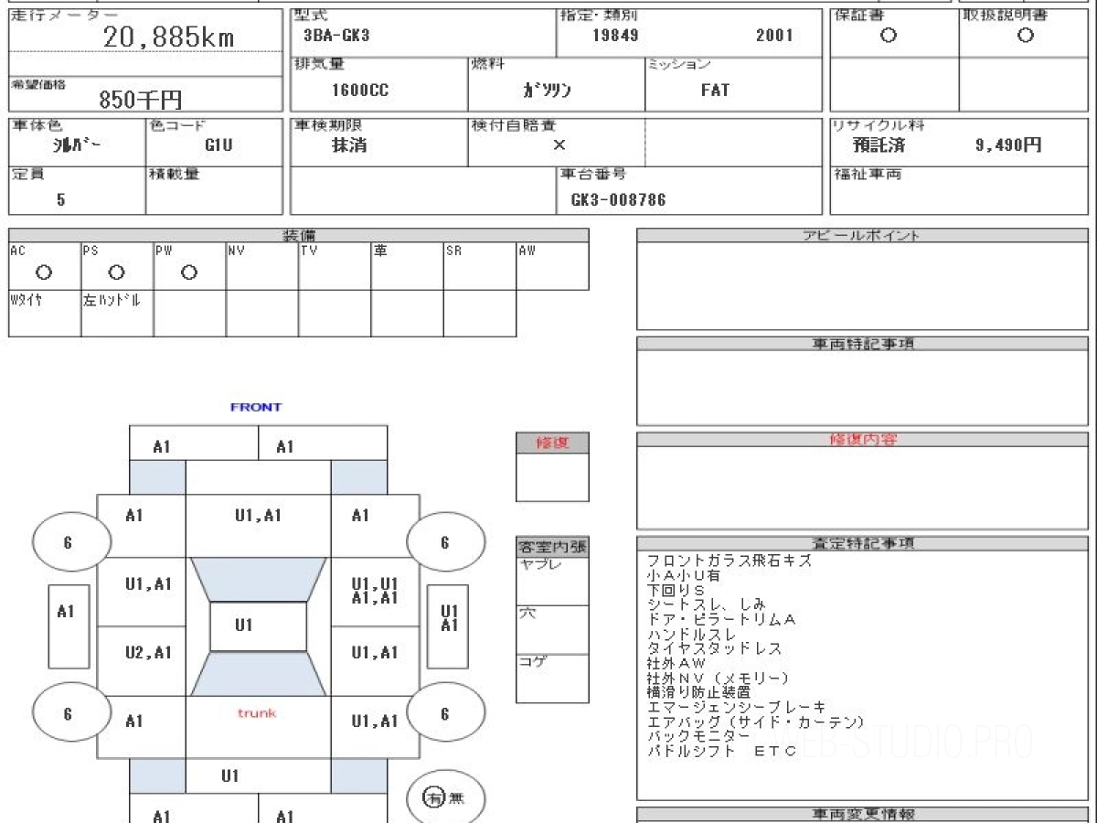Select the note タイヤスタッドレス
Image resolution: width=1097 pixels, height=823 pixels.
tap(714, 649)
